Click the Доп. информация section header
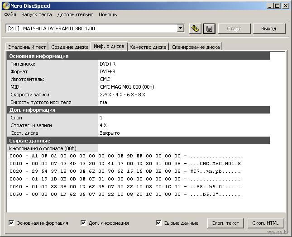292x237 pixels. pos(139,110)
